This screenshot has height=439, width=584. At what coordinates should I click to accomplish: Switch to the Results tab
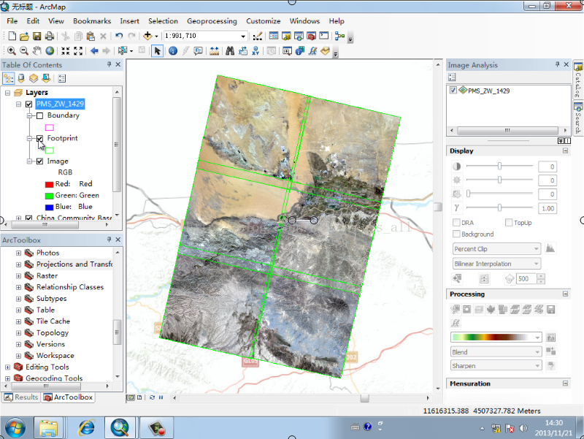[21, 397]
